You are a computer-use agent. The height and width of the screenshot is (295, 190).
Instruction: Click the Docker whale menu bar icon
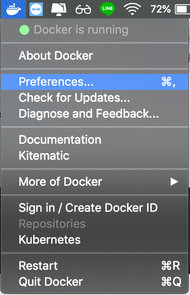[13, 9]
